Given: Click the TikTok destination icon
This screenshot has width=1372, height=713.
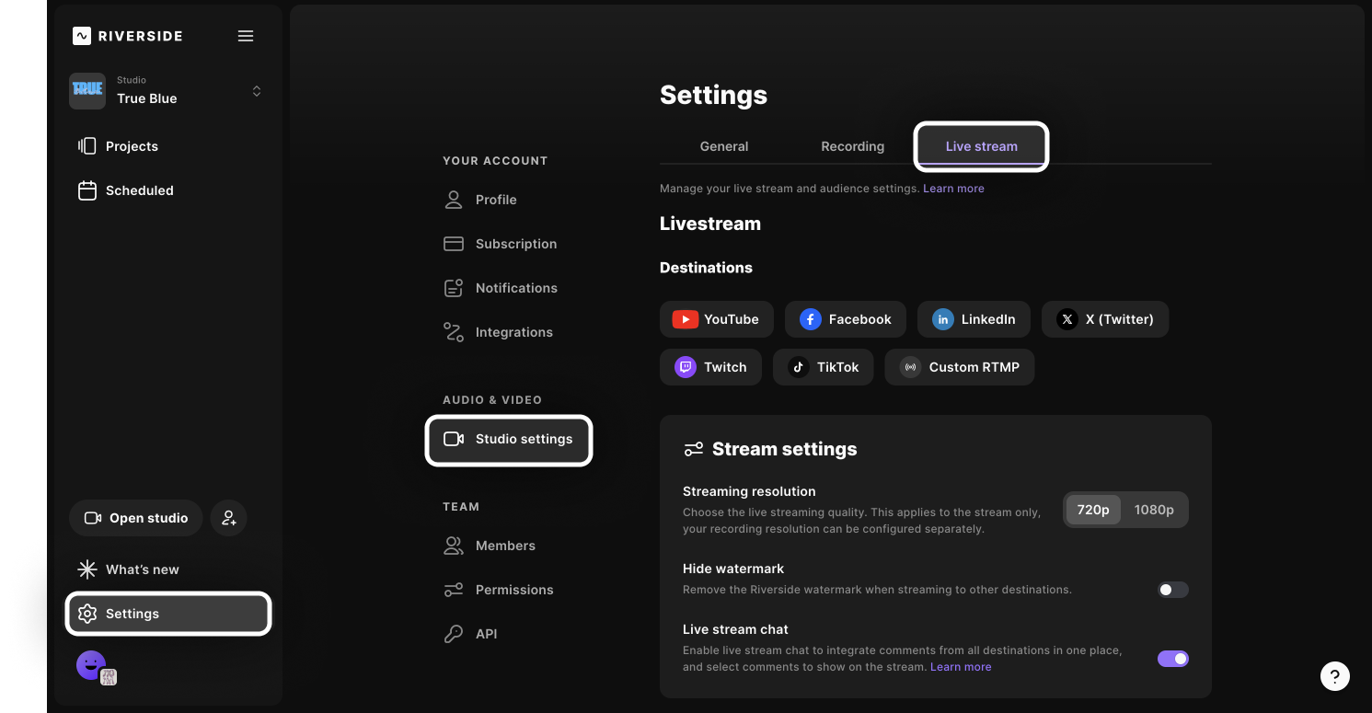Looking at the screenshot, I should point(798,367).
